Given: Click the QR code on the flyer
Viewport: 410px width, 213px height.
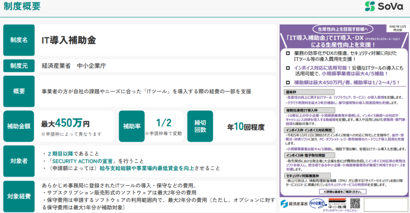Looking at the screenshot, I should [355, 203].
